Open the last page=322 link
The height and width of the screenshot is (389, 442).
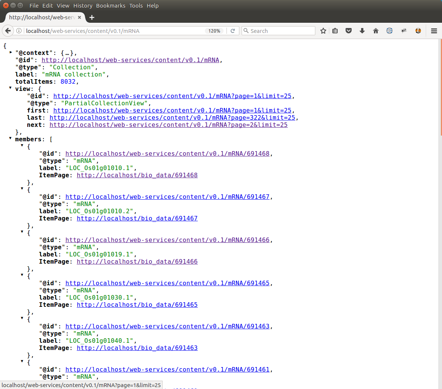tap(172, 118)
